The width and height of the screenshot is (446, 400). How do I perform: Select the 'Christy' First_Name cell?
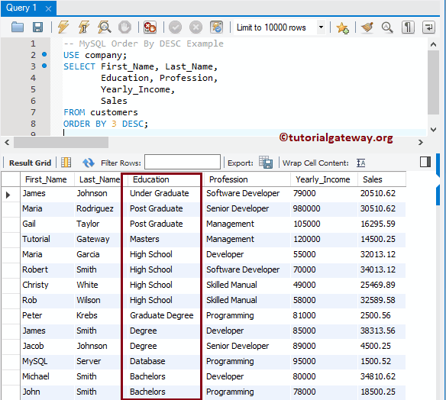[47, 285]
